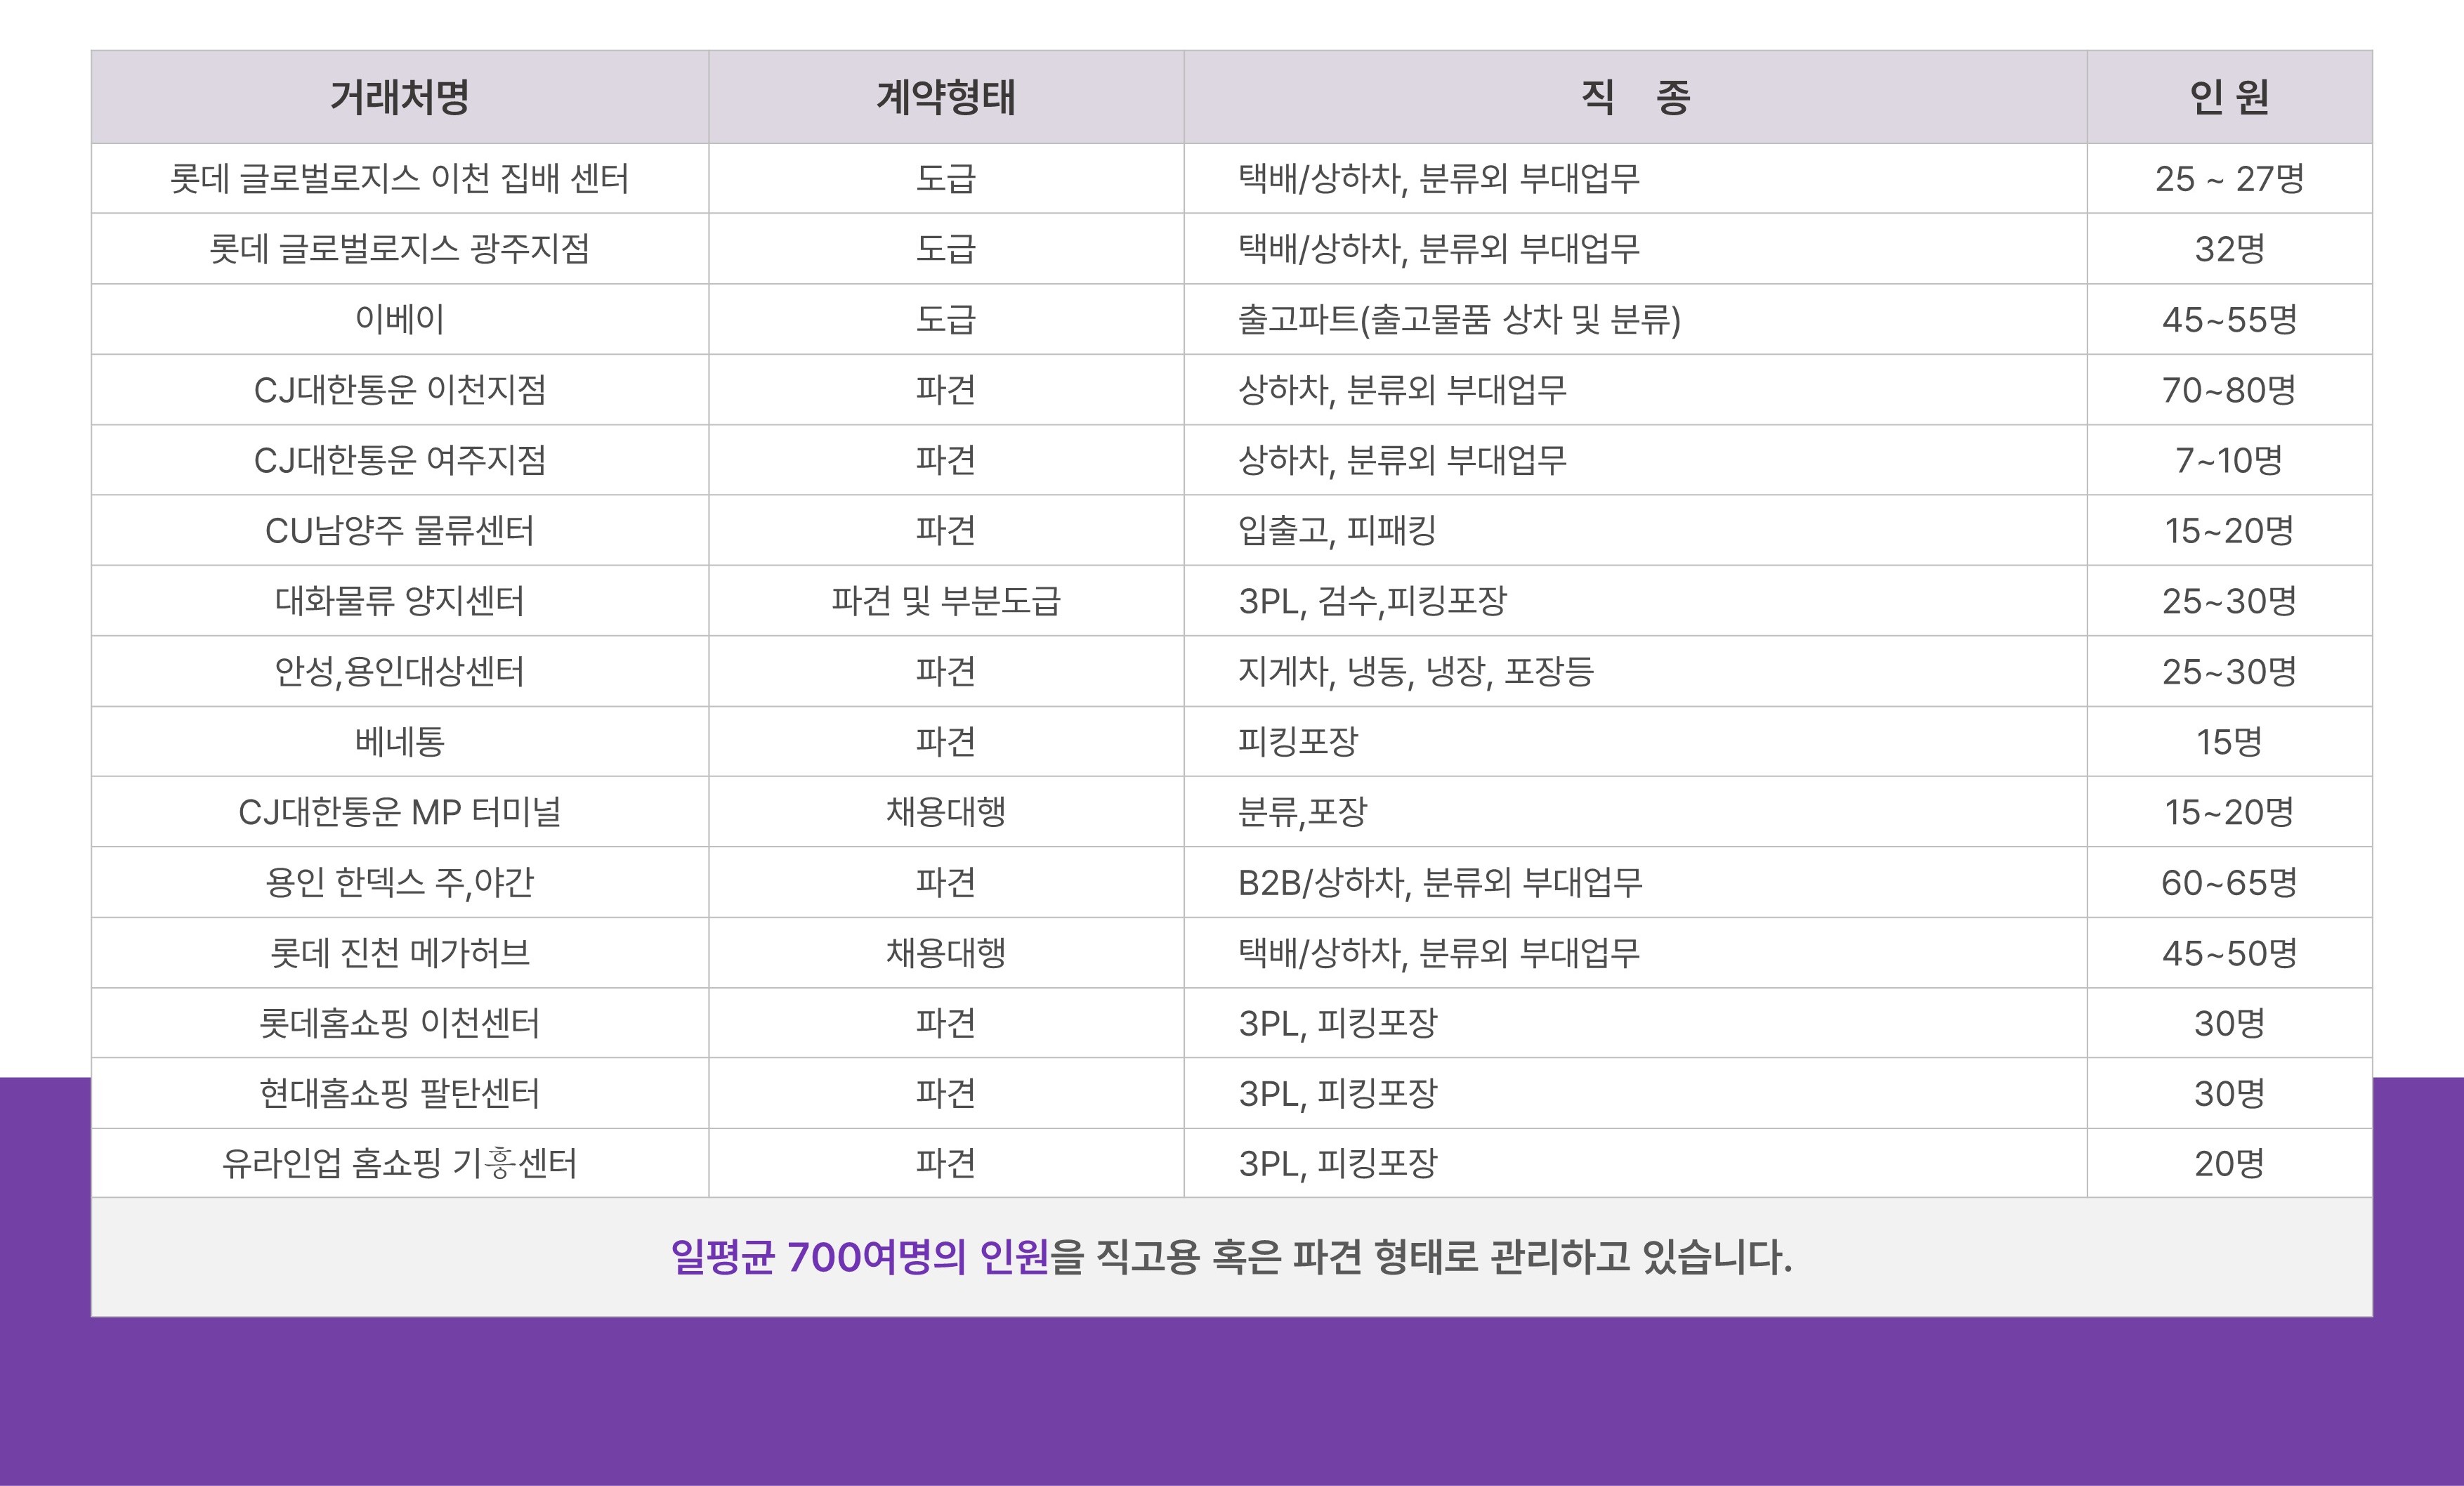Click the 거래처명 column header

coord(399,97)
